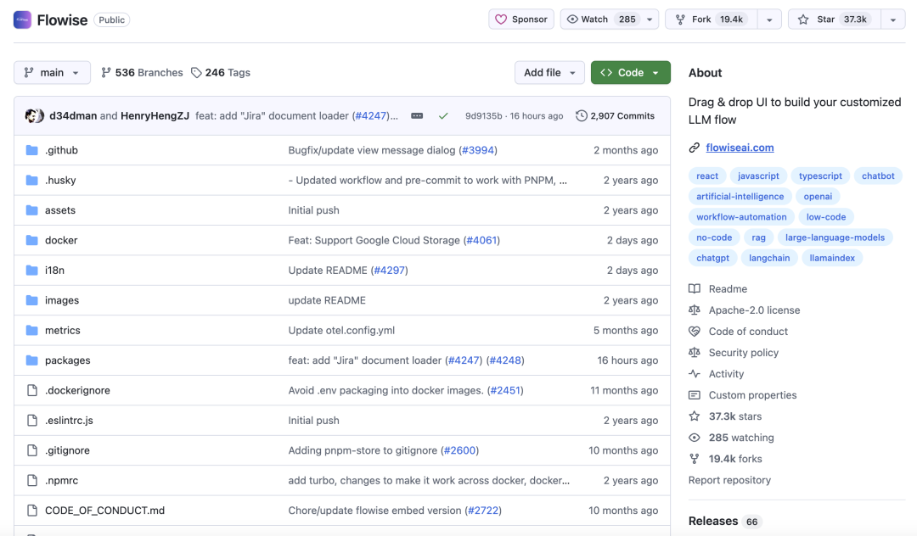Open the images folder

62,300
